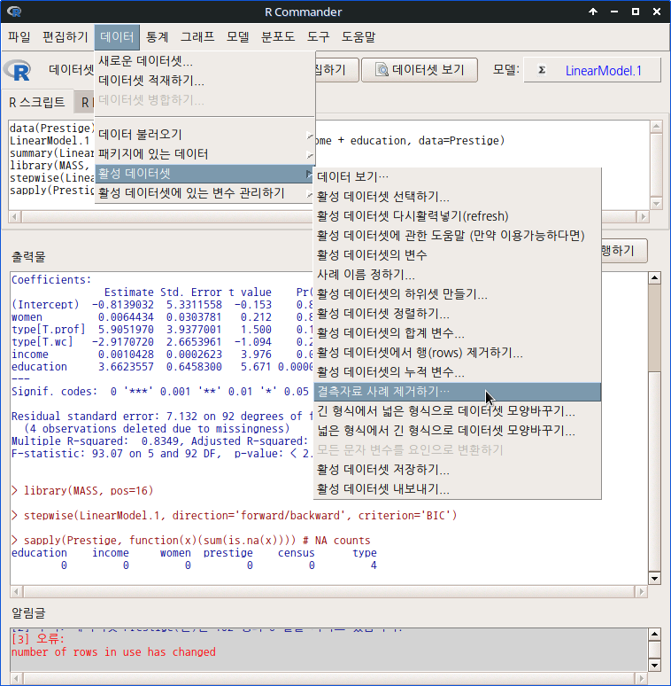The height and width of the screenshot is (686, 671).
Task: Click the magnifier icon on 데이터셋 보기
Action: tap(382, 69)
